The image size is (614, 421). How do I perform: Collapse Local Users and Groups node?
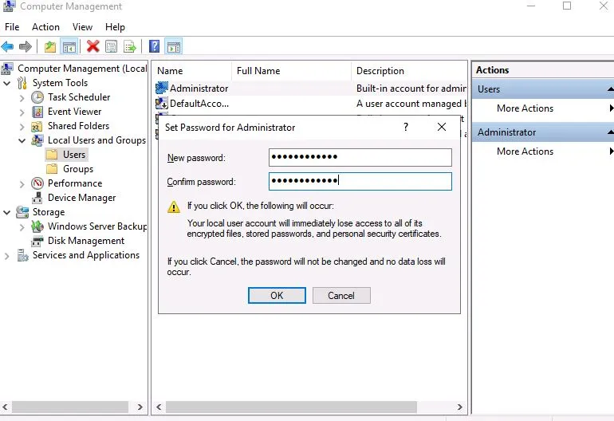22,140
